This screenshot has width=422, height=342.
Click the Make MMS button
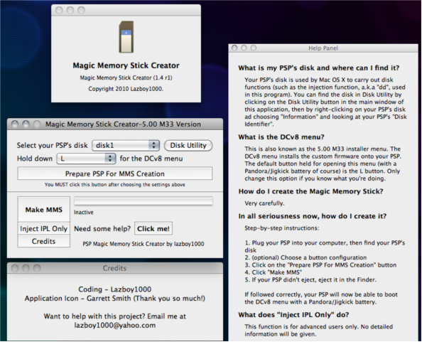tap(44, 210)
